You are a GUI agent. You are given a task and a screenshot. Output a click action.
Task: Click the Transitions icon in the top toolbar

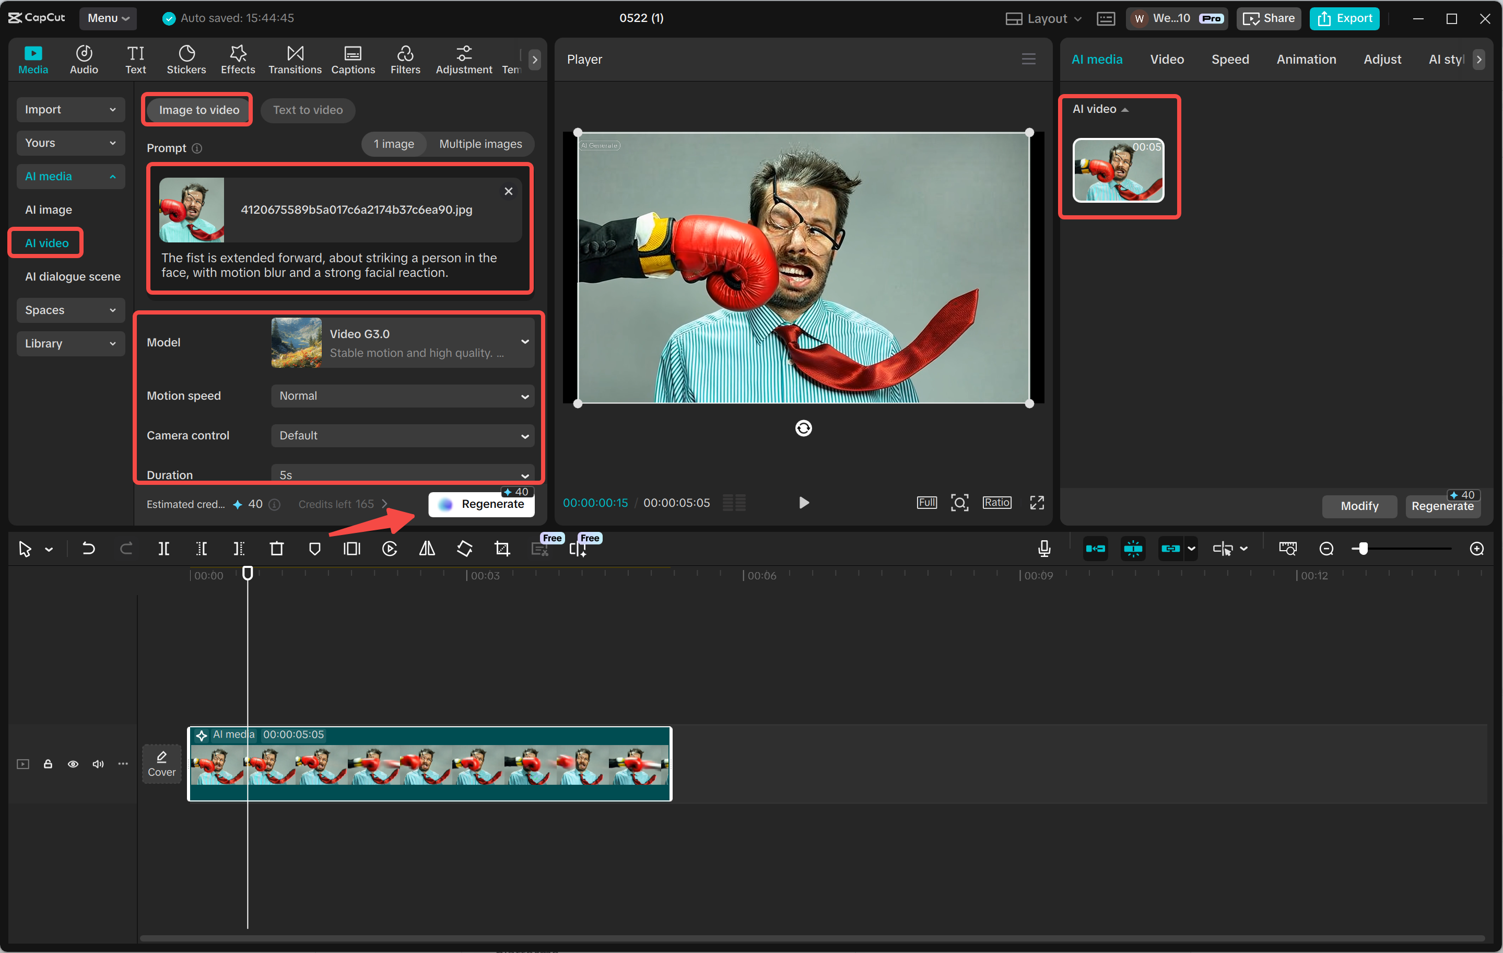coord(294,59)
